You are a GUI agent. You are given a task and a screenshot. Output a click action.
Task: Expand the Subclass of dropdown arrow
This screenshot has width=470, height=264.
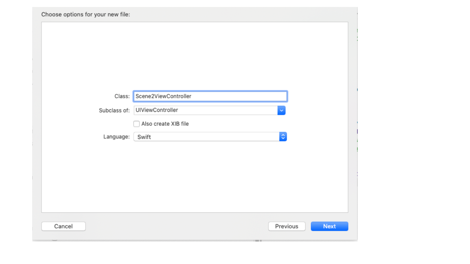281,110
